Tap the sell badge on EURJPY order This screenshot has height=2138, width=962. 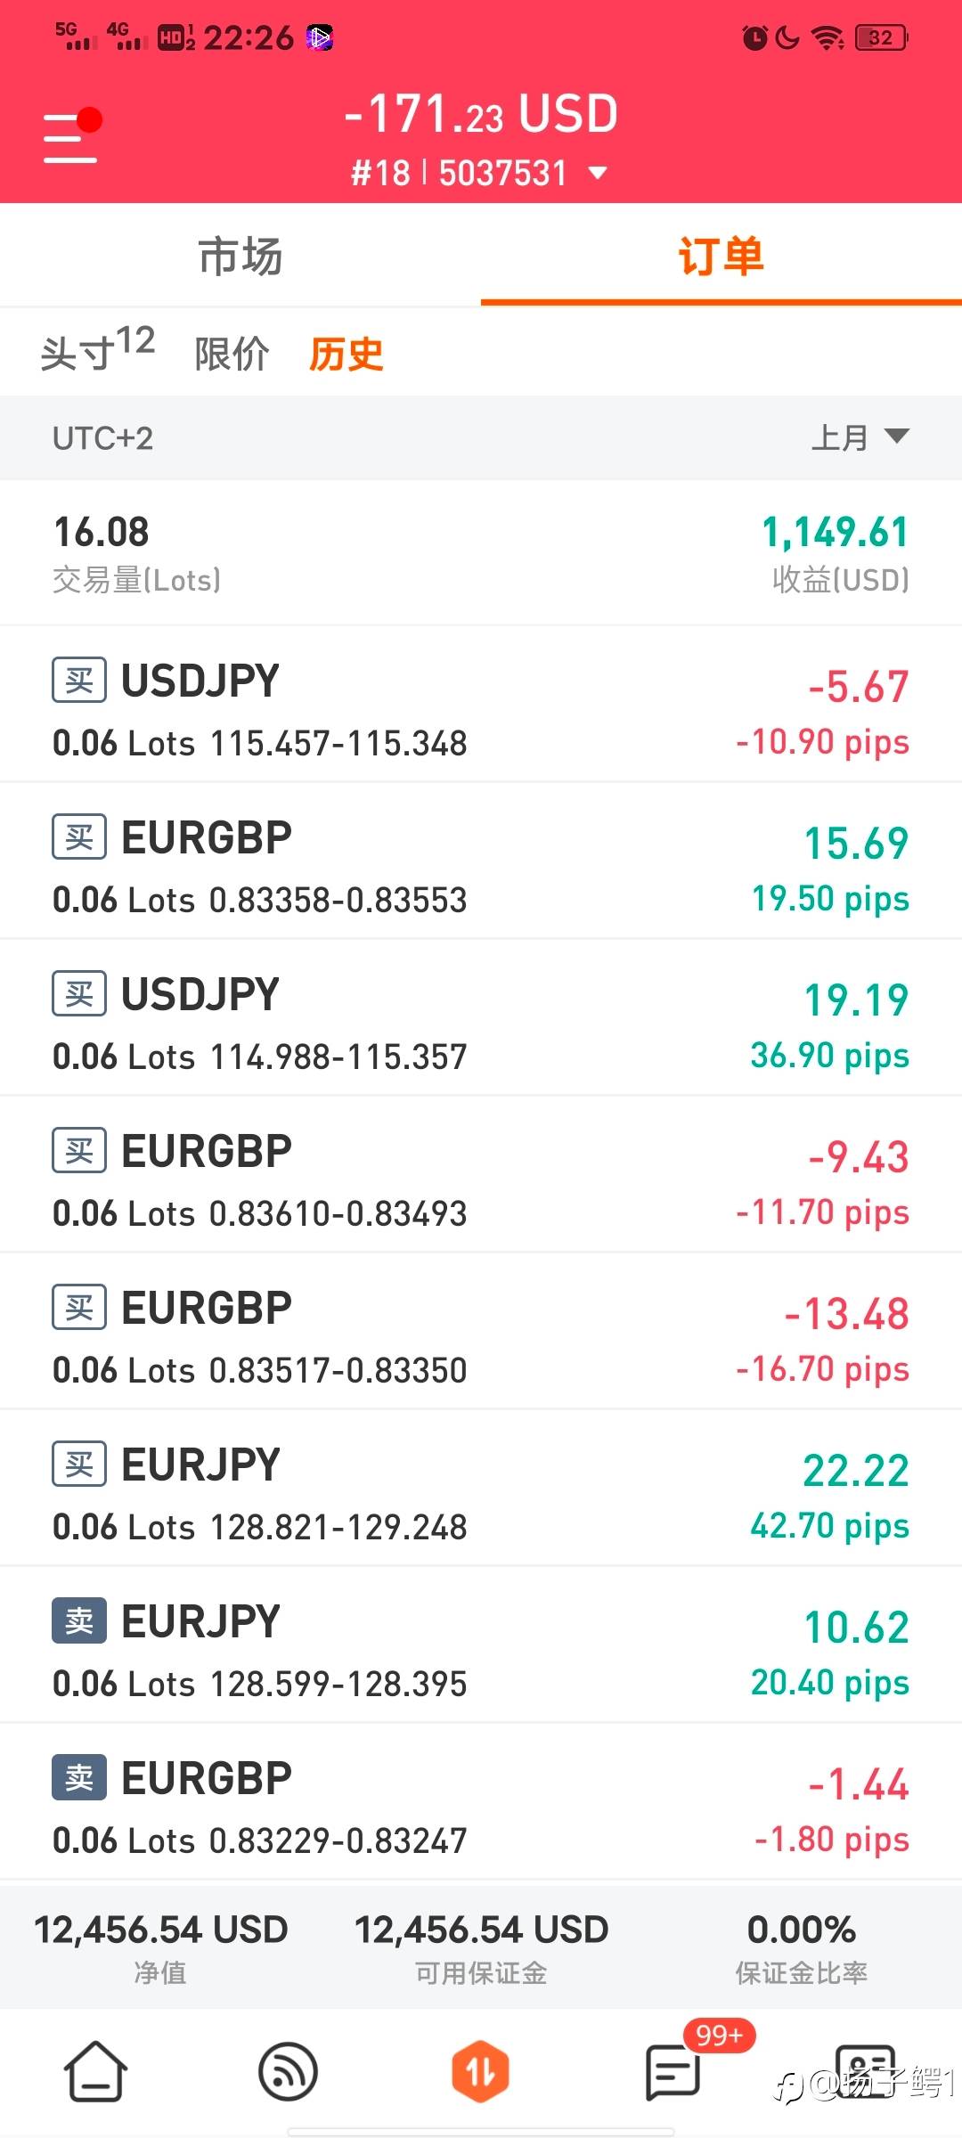pyautogui.click(x=79, y=1621)
